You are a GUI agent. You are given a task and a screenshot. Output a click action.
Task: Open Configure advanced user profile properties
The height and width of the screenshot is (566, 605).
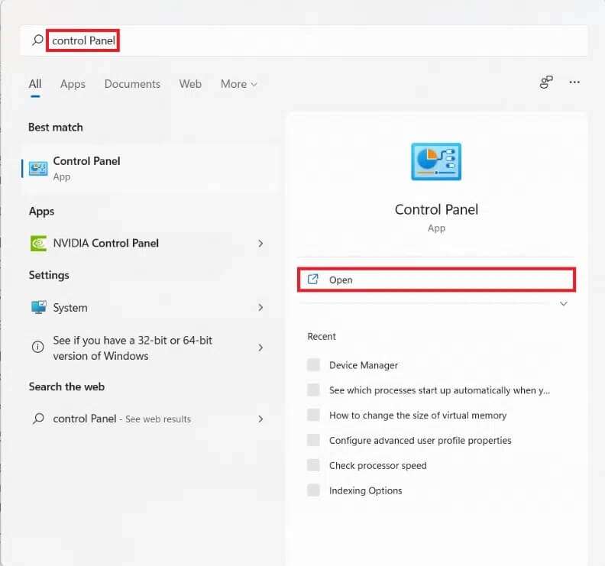[420, 440]
